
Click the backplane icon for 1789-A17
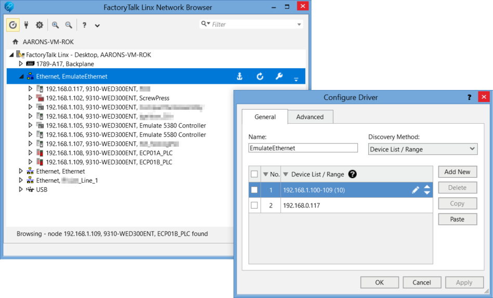pyautogui.click(x=30, y=64)
